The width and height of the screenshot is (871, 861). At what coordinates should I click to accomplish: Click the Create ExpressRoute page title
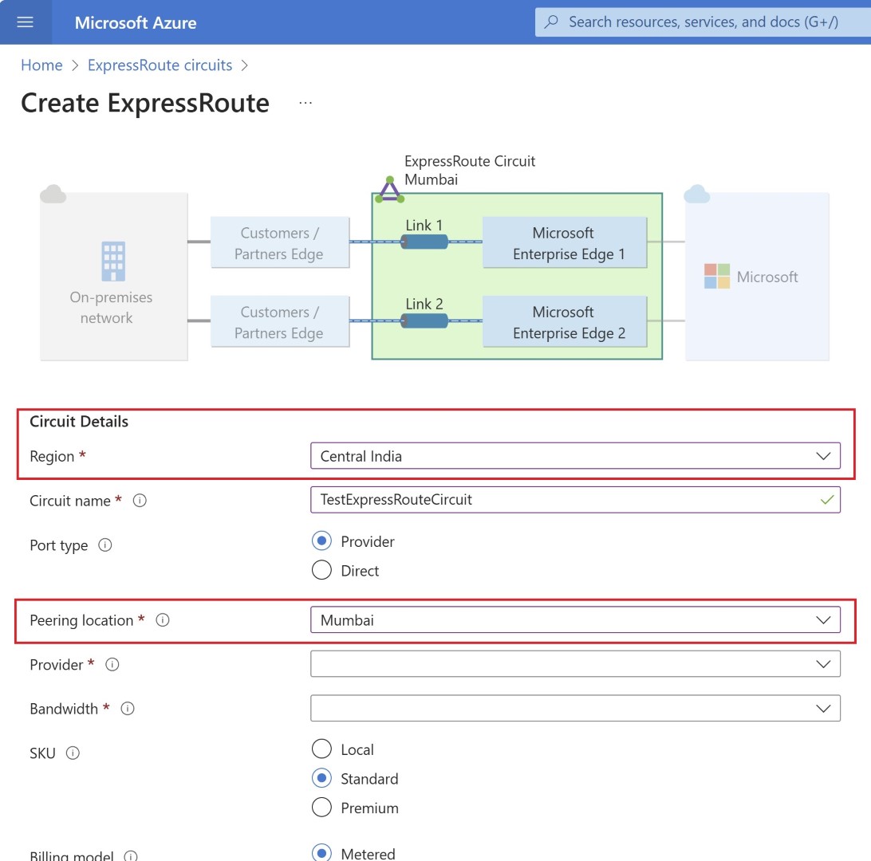coord(145,104)
